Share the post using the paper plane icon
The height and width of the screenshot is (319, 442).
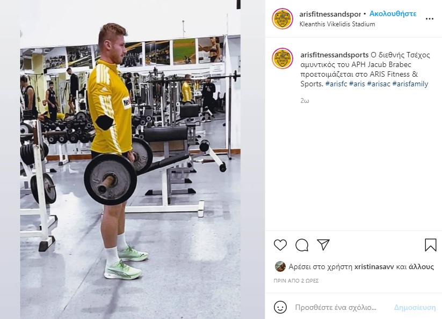pos(323,244)
